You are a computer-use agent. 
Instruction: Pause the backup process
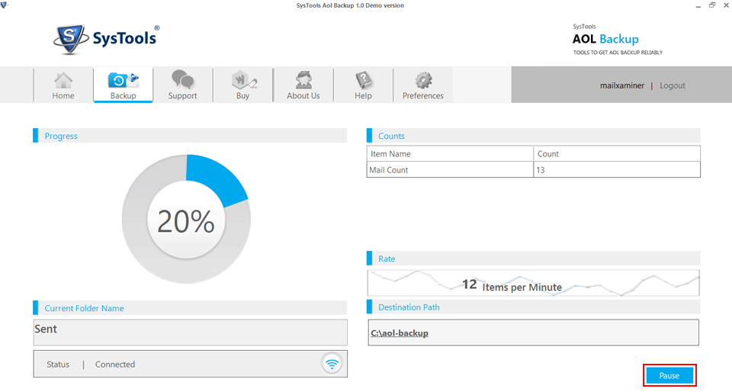click(x=669, y=376)
